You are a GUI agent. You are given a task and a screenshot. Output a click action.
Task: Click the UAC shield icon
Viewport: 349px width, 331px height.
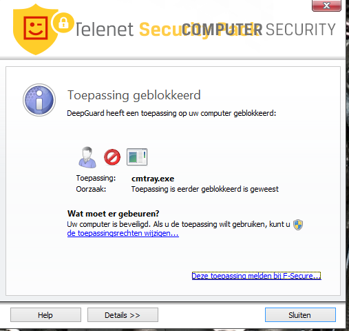[298, 225]
